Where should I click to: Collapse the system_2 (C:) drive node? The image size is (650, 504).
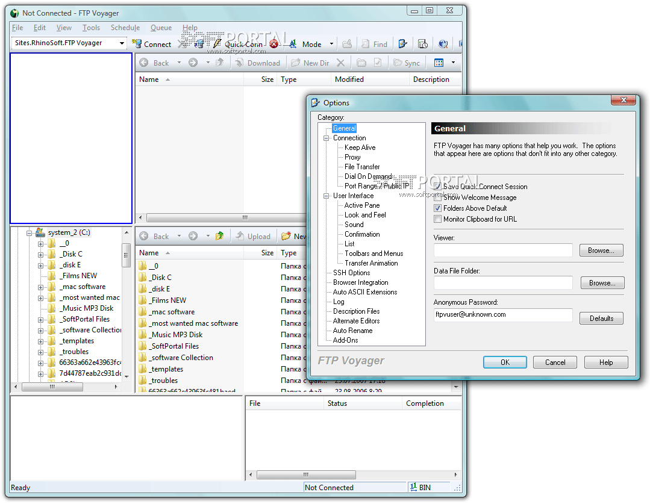(x=29, y=233)
